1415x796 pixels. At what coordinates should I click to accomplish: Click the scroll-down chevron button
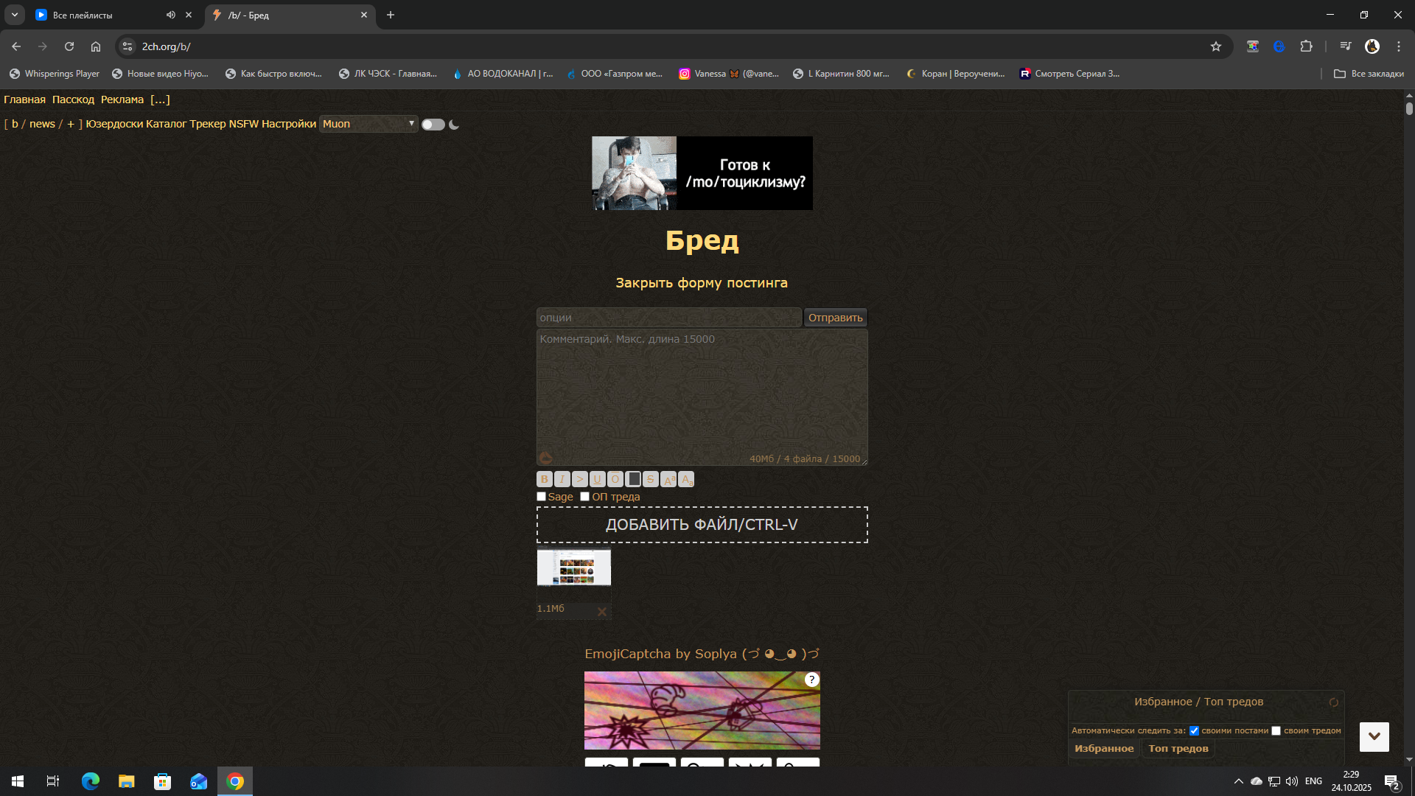click(x=1374, y=736)
